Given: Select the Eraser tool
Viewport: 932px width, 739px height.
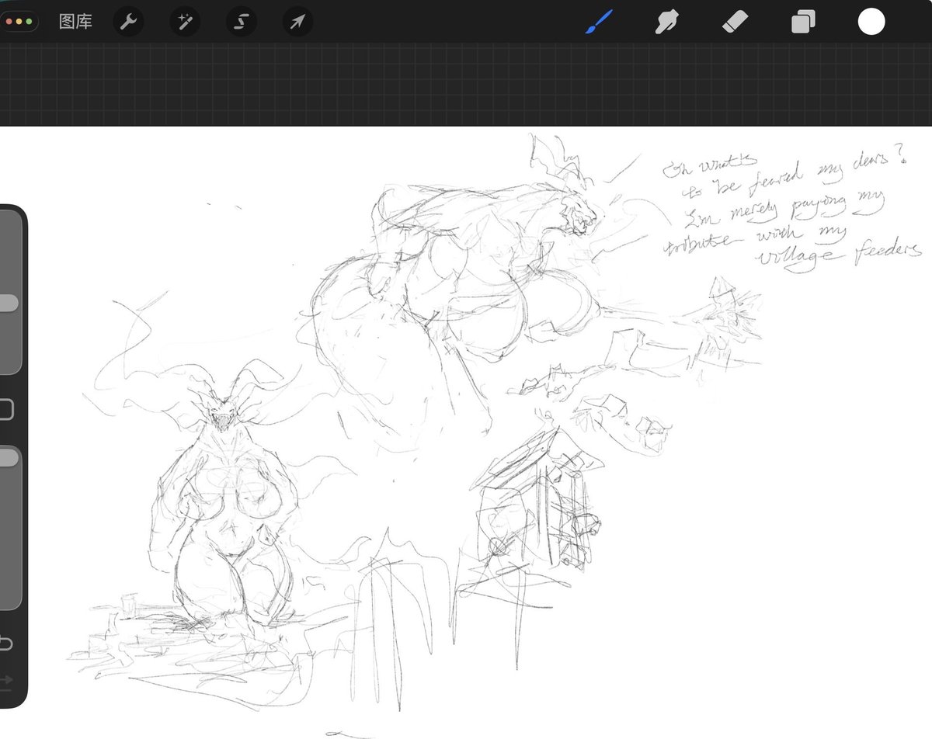Looking at the screenshot, I should pyautogui.click(x=734, y=22).
